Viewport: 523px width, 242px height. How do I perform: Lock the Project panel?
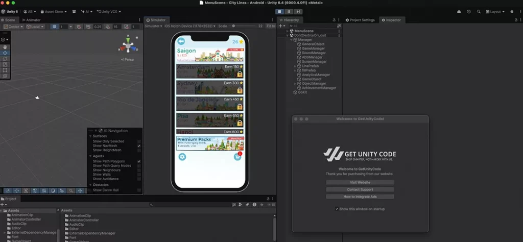pyautogui.click(x=268, y=199)
